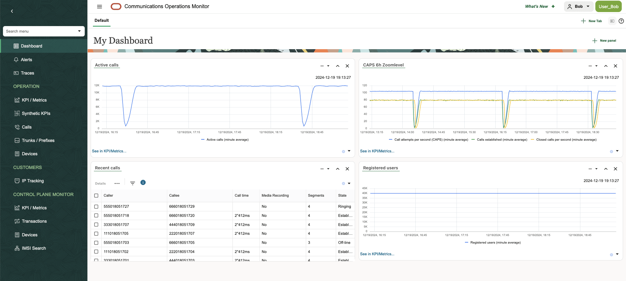The image size is (626, 281).
Task: Open Traces in the sidebar
Action: [x=24, y=73]
